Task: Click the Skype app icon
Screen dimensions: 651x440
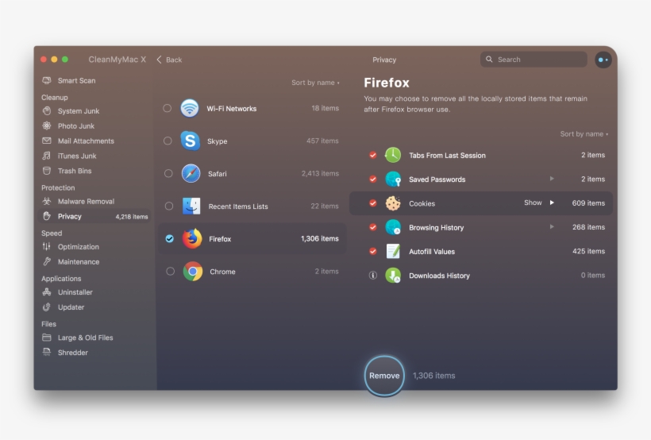Action: point(191,141)
